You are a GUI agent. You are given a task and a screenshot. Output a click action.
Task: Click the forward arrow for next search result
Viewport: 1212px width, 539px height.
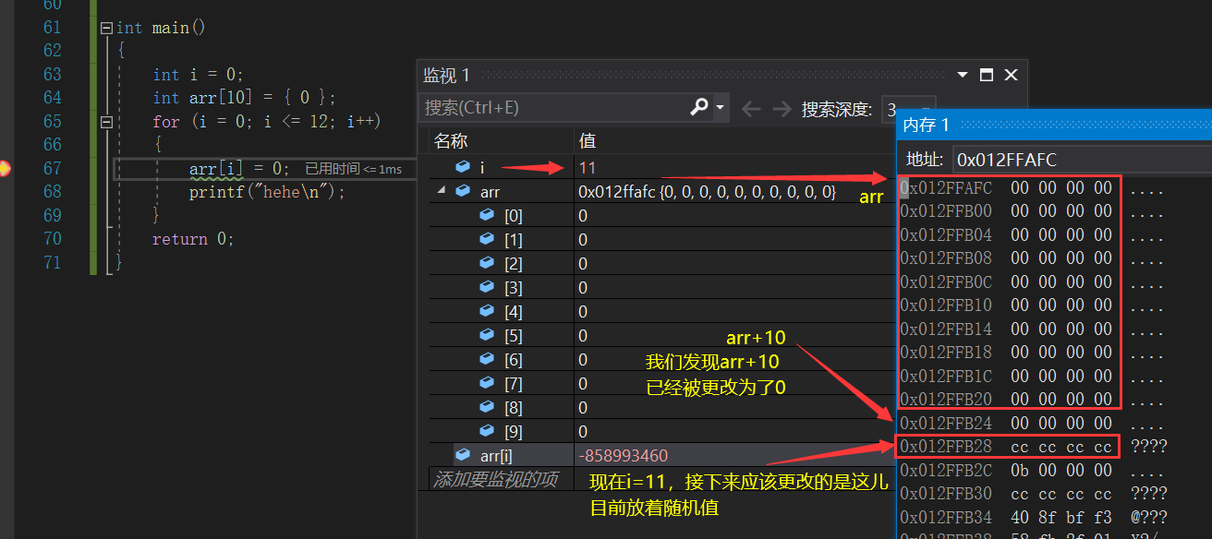pyautogui.click(x=782, y=109)
